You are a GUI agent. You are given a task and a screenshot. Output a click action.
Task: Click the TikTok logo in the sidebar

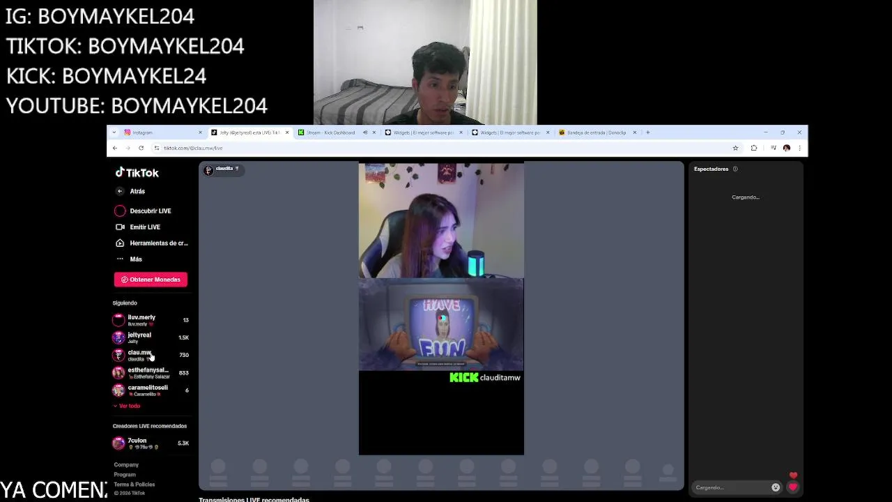click(x=137, y=173)
